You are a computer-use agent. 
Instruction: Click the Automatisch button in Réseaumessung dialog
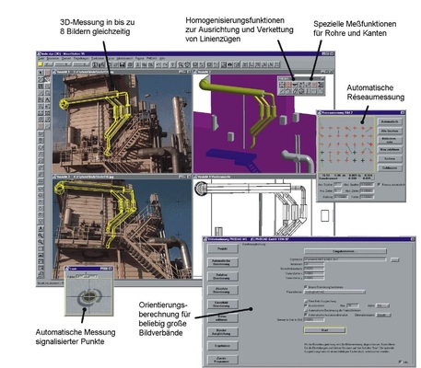(390, 121)
